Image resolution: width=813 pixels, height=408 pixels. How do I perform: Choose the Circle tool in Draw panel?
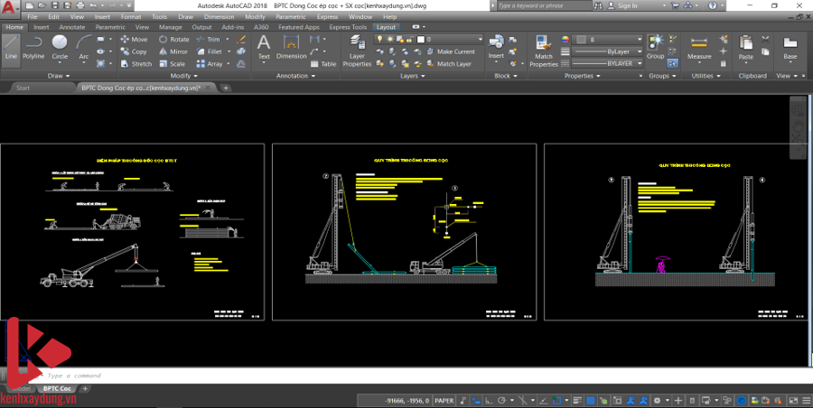pos(60,47)
